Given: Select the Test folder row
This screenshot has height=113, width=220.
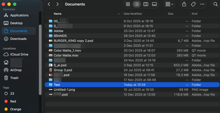Looking at the screenshot, I should coord(132,85).
